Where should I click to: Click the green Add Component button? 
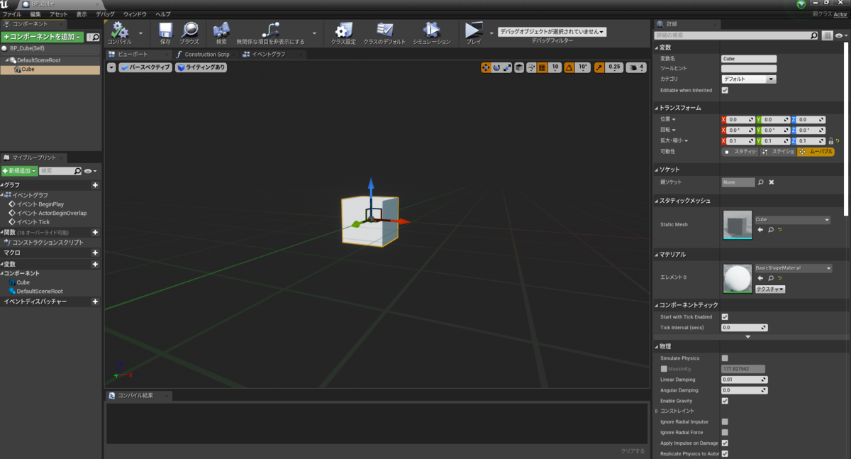click(x=42, y=37)
